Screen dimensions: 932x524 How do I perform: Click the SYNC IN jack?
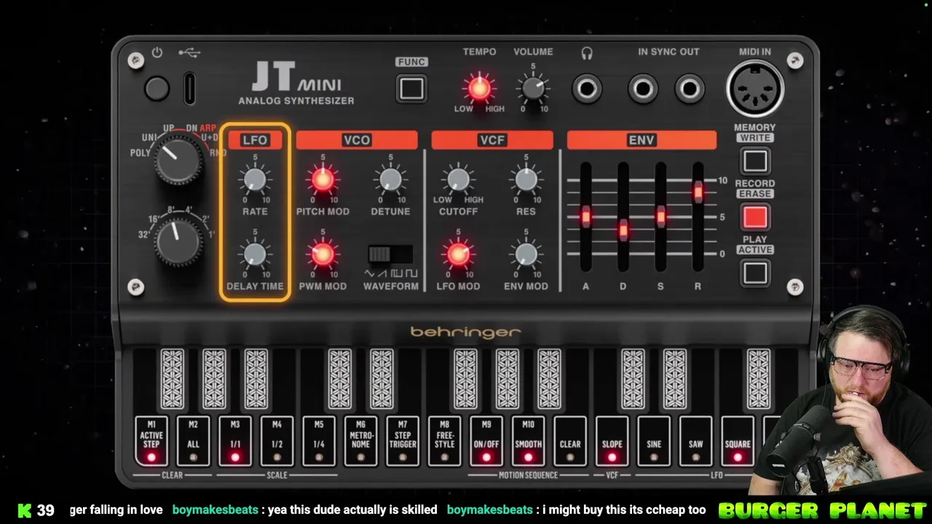(643, 89)
